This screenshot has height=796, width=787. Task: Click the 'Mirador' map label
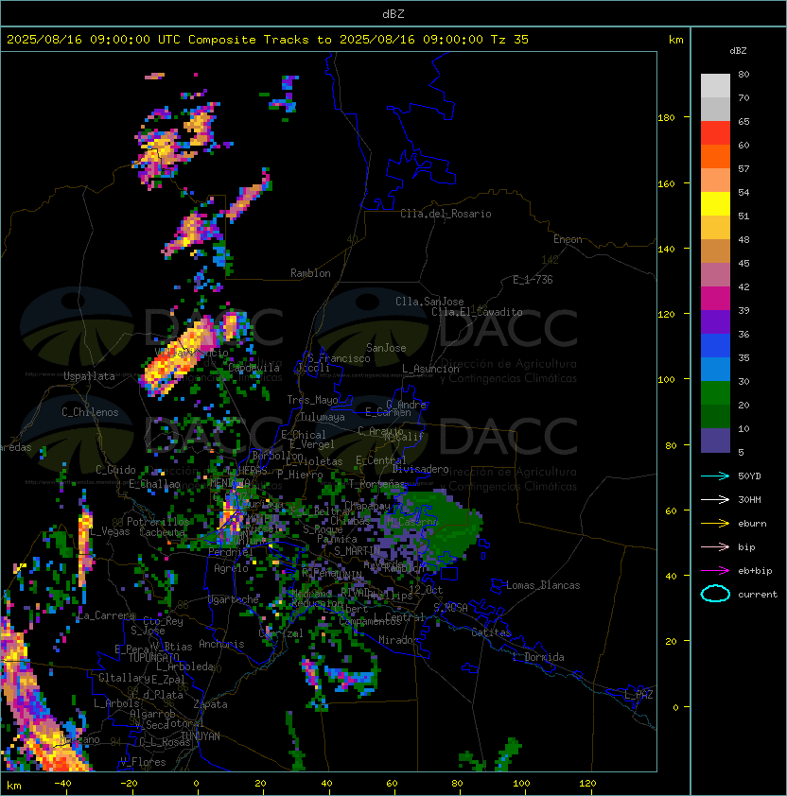[398, 640]
